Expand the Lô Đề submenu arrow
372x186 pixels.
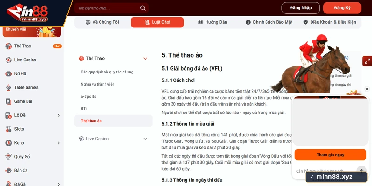click(59, 115)
